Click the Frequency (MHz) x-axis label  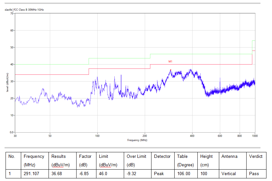coord(137,140)
